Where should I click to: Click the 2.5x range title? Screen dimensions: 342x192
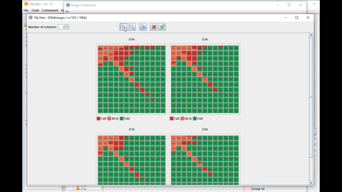132,129
